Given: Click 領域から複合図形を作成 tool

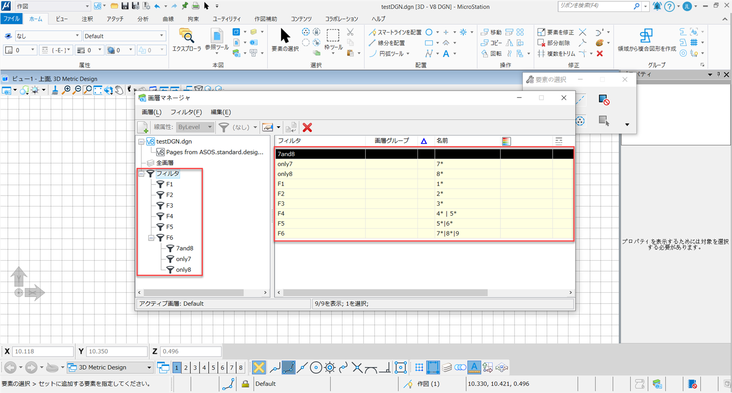Looking at the screenshot, I should pyautogui.click(x=646, y=40).
